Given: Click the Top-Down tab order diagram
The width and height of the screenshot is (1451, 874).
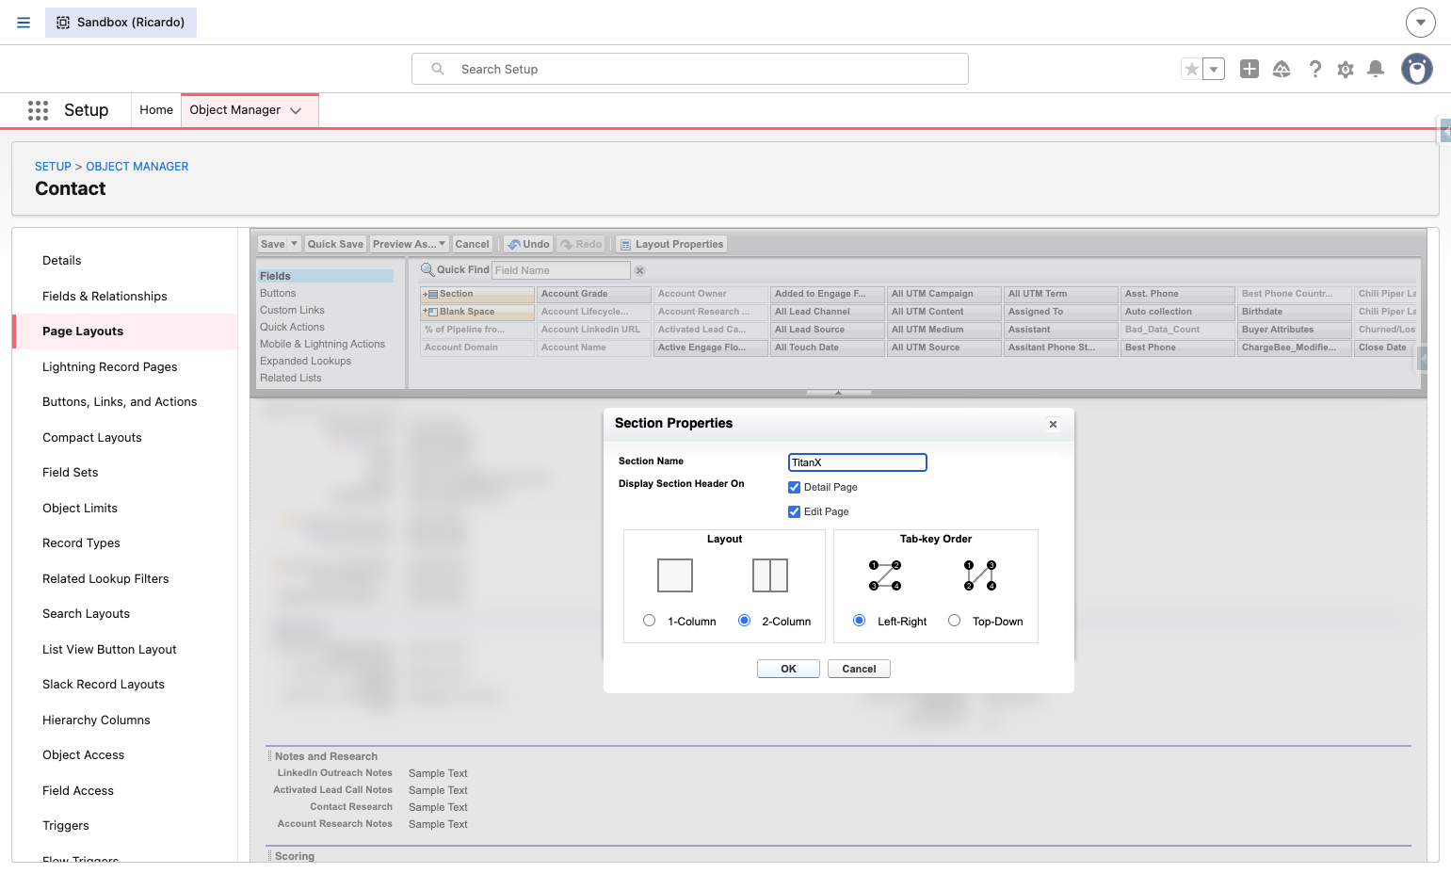Looking at the screenshot, I should coord(980,575).
